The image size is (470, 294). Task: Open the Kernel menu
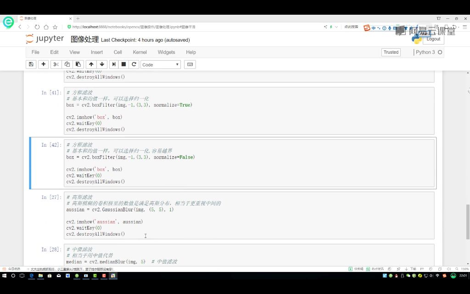[x=140, y=52]
